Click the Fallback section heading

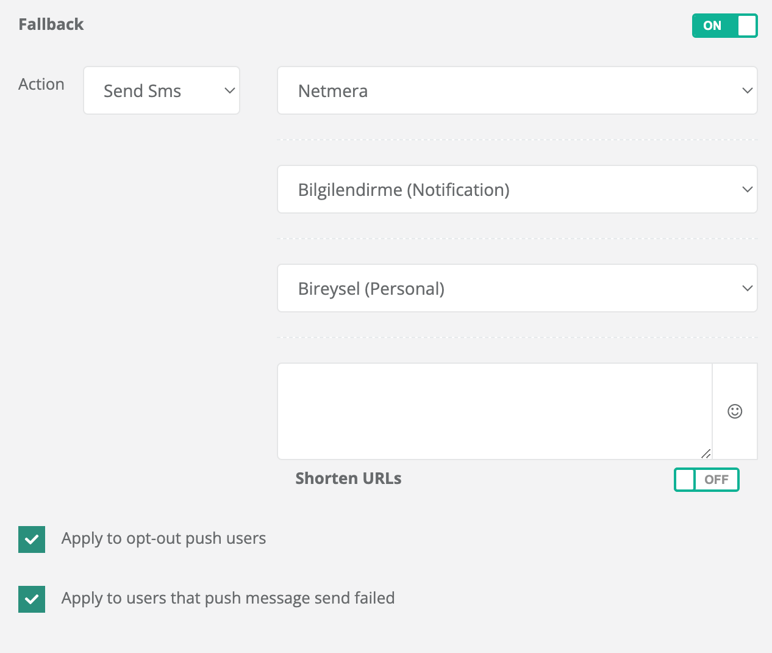click(x=51, y=24)
